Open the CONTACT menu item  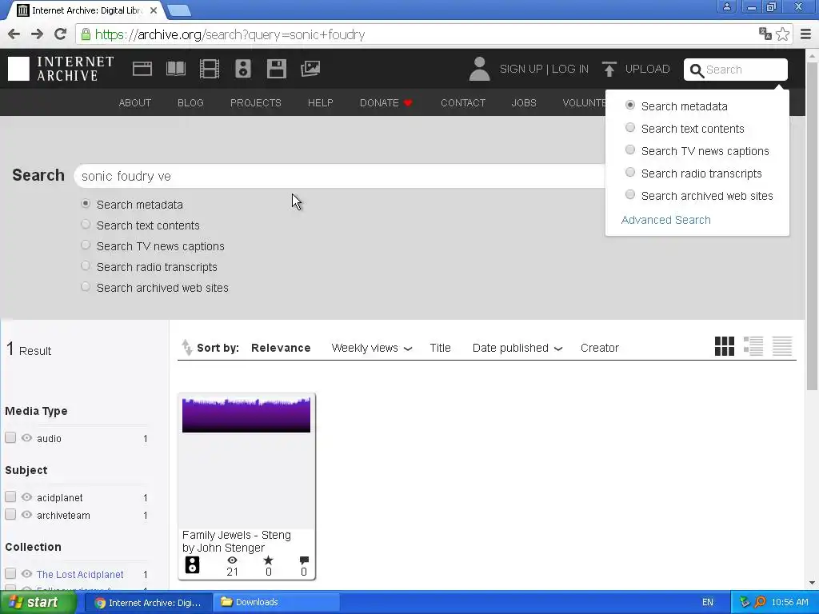(x=463, y=103)
